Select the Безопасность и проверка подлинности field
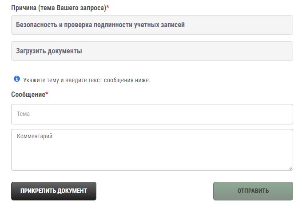This screenshot has height=212, width=302. [x=152, y=25]
